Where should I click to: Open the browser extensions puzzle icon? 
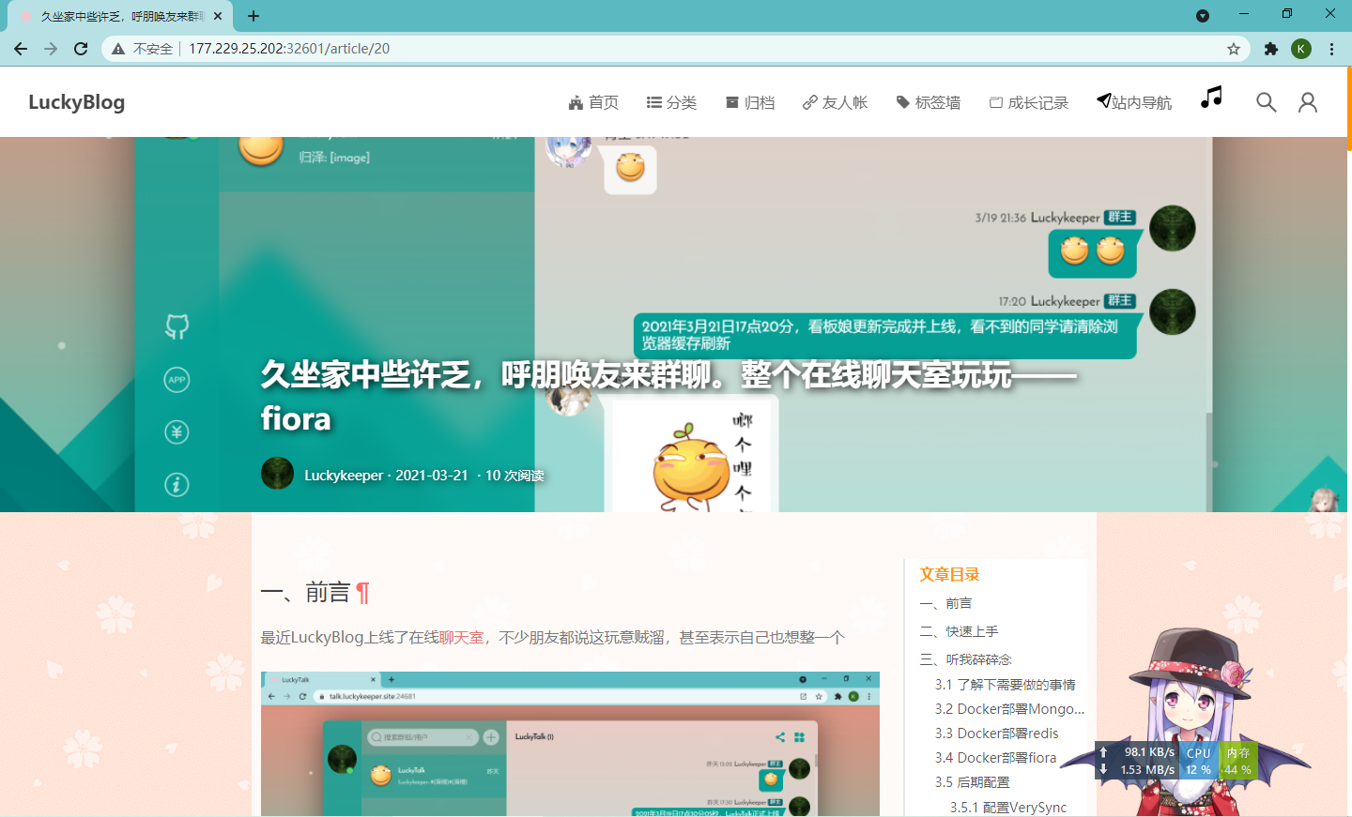(x=1271, y=49)
